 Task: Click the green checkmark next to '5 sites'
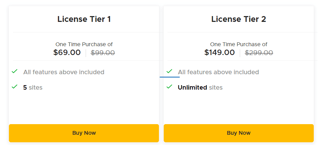click(x=14, y=87)
